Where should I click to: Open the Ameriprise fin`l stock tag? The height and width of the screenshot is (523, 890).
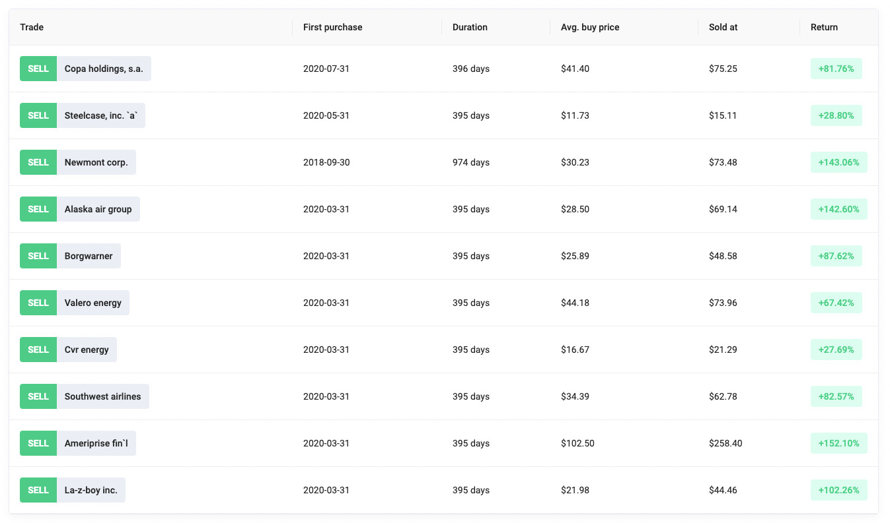[96, 443]
